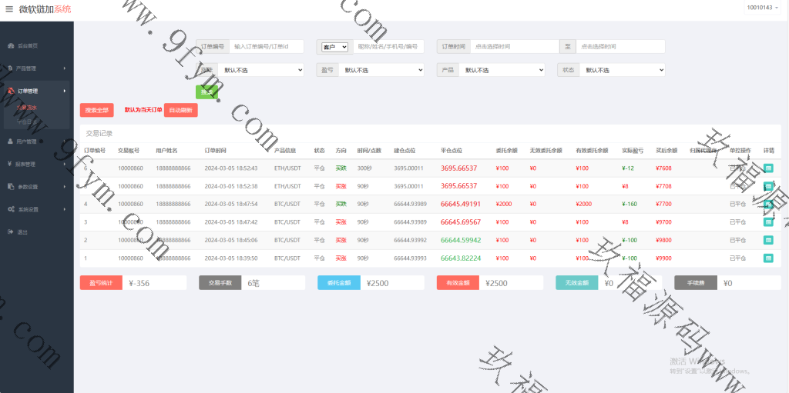Open the 盈亏 filter dropdown
The width and height of the screenshot is (789, 393).
[x=381, y=70]
